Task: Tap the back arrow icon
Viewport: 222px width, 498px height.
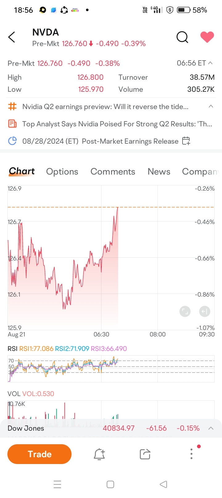Action: (12, 37)
